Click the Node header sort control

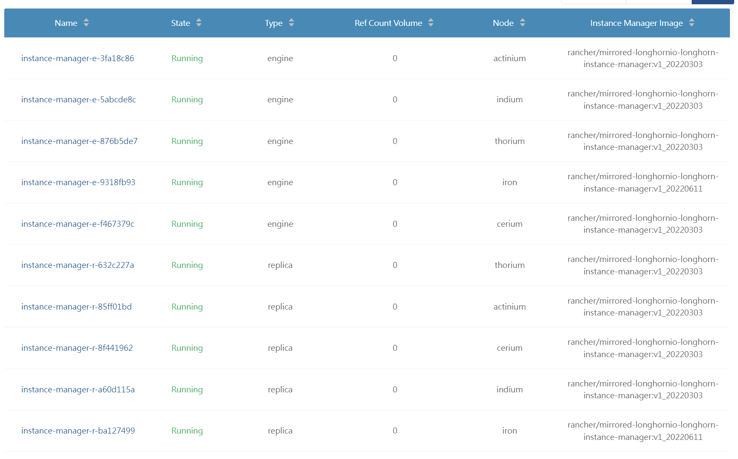(523, 23)
